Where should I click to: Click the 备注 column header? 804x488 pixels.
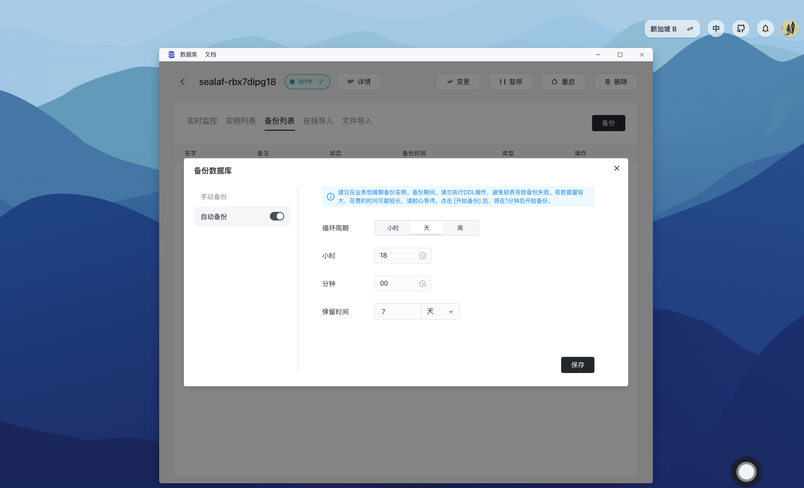pos(263,153)
